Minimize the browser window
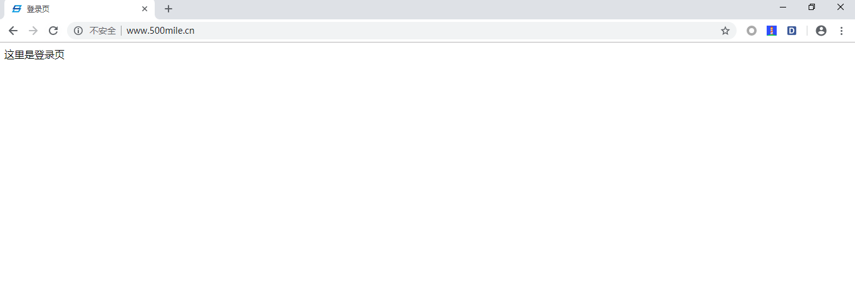The image size is (855, 290). pyautogui.click(x=783, y=7)
